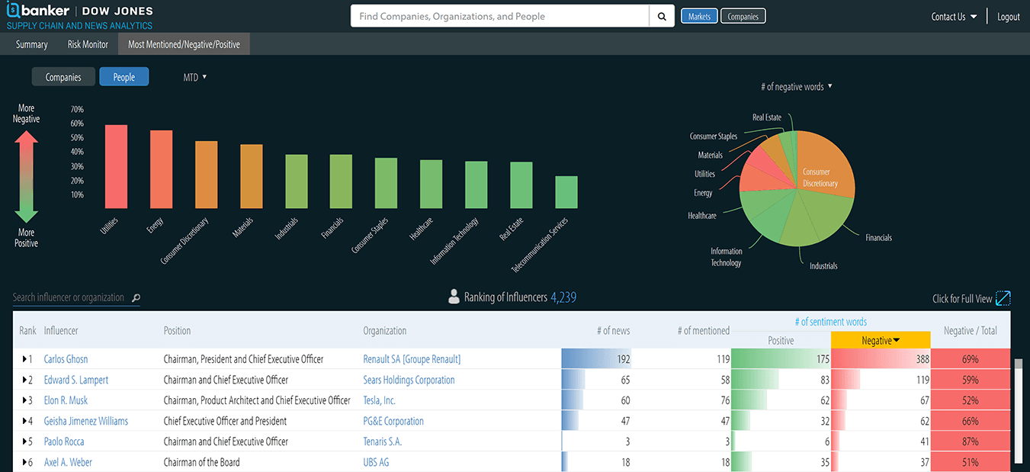Open the full view expand icon
Screen dimensions: 1030x472
click(1003, 298)
